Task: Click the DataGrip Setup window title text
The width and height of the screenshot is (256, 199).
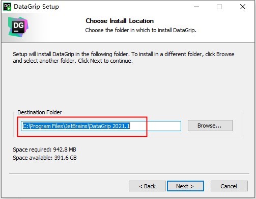Action: click(x=36, y=7)
